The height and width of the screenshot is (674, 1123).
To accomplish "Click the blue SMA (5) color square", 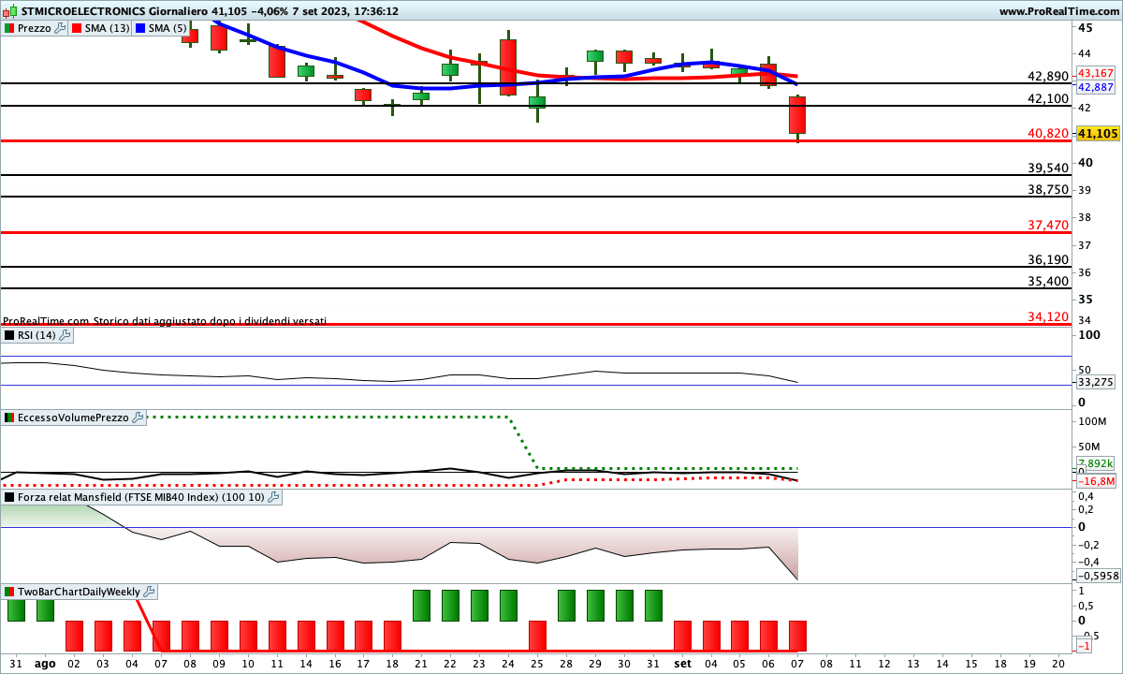I will click(140, 28).
